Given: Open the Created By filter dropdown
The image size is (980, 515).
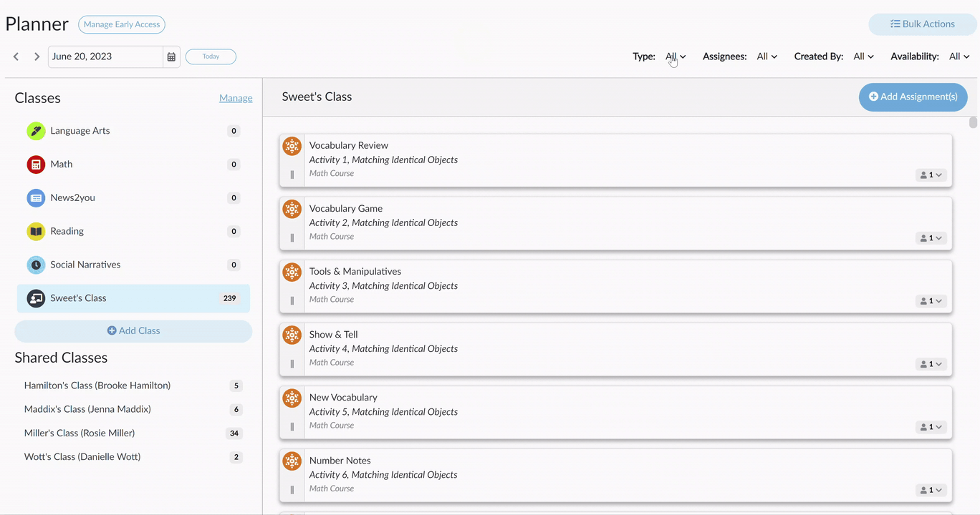Looking at the screenshot, I should click(863, 57).
